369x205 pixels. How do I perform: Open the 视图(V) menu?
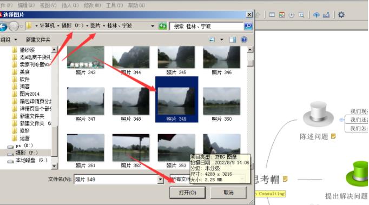coord(48,5)
